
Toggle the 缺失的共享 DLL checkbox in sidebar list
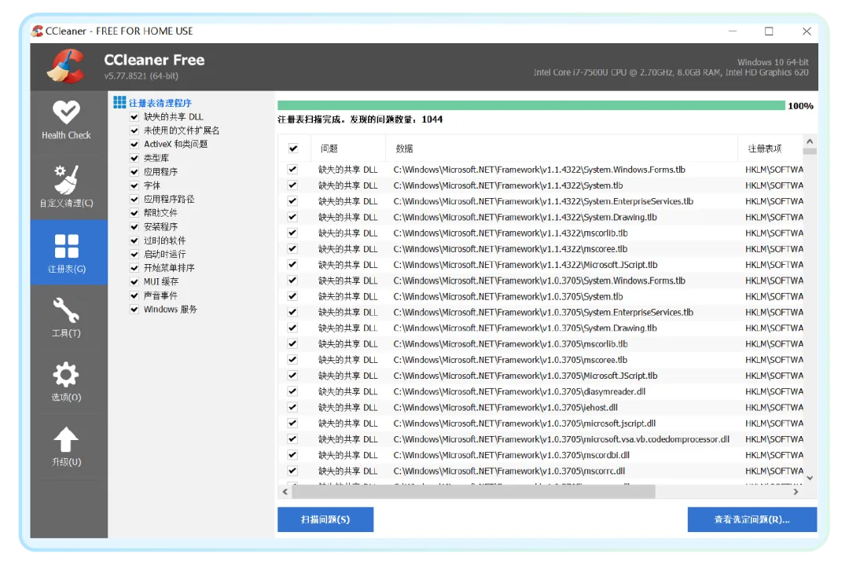134,116
